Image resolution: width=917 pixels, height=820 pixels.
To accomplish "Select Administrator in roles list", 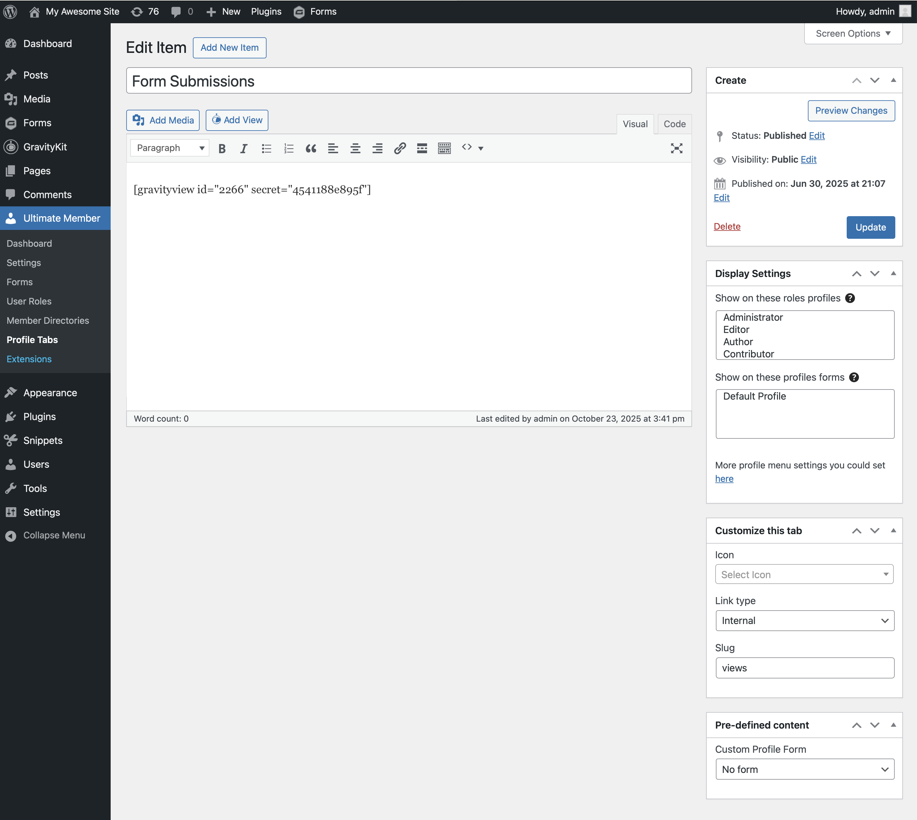I will [753, 317].
